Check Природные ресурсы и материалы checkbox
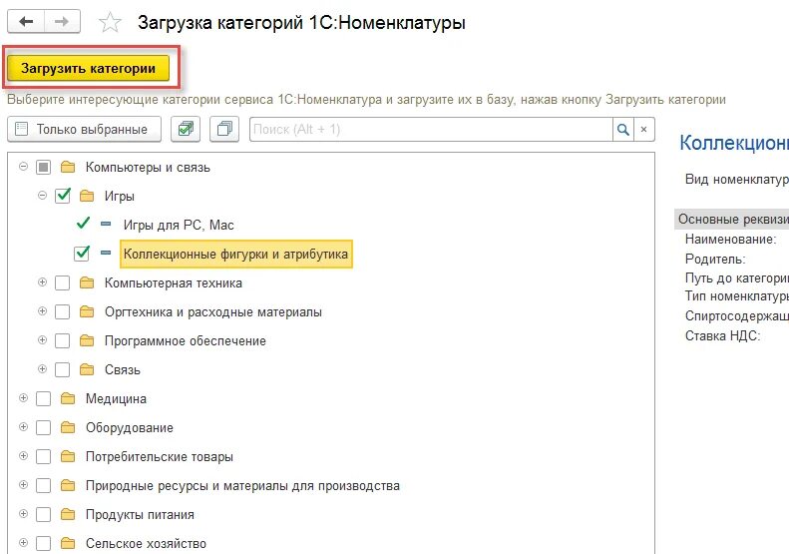789x554 pixels. point(43,485)
